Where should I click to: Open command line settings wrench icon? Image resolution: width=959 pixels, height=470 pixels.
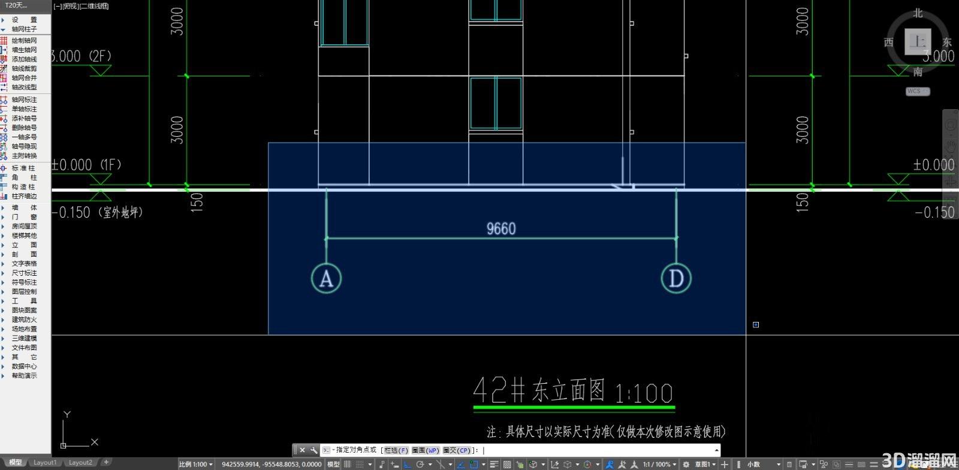[x=313, y=450]
